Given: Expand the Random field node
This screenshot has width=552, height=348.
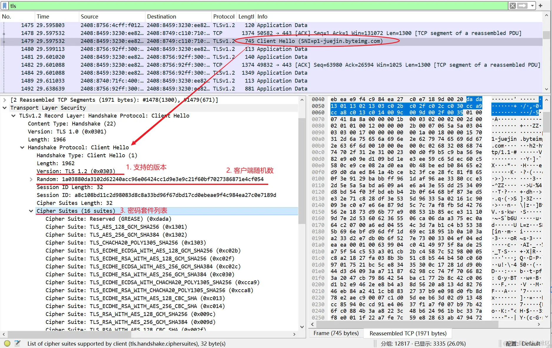Looking at the screenshot, I should (x=31, y=179).
